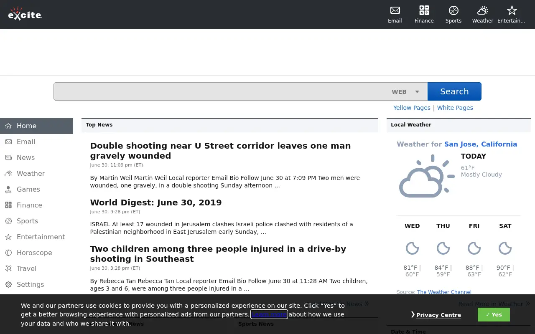Click the search text input field

coord(221,91)
